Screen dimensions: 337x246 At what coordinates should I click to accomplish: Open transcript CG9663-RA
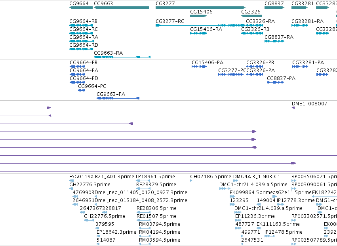pyautogui.click(x=109, y=53)
